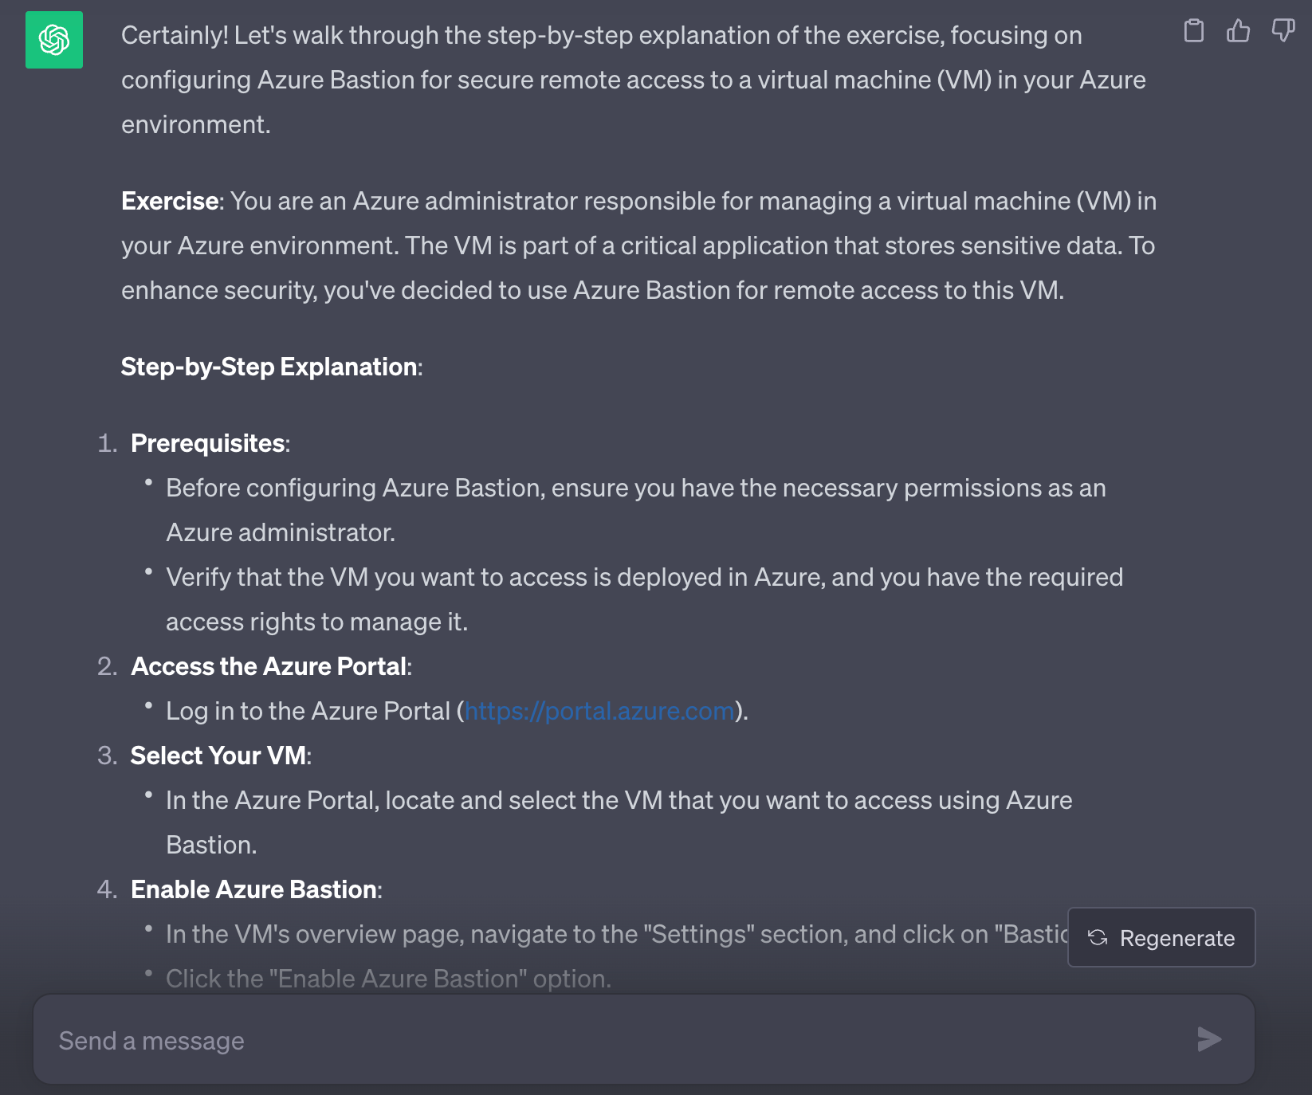The width and height of the screenshot is (1312, 1095).
Task: Click the green ChatGPT logo avatar
Action: click(54, 40)
